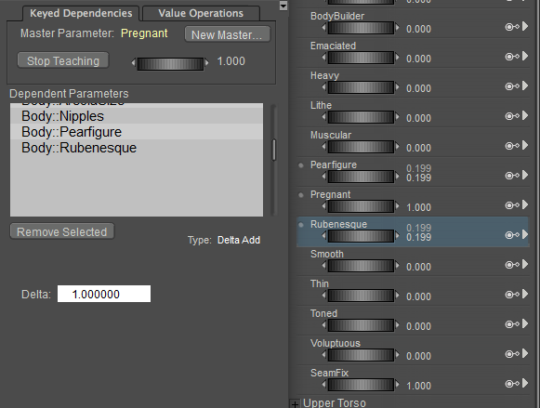The image size is (540, 408).
Task: Click the dependency dot beside Pearfigure
Action: click(301, 165)
